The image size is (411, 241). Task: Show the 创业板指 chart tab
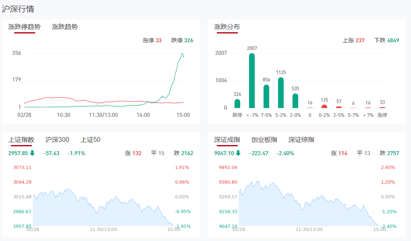coord(264,140)
